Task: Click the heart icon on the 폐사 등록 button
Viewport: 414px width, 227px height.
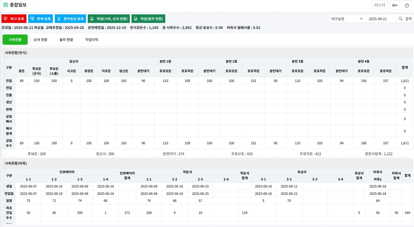Action: coord(5,18)
